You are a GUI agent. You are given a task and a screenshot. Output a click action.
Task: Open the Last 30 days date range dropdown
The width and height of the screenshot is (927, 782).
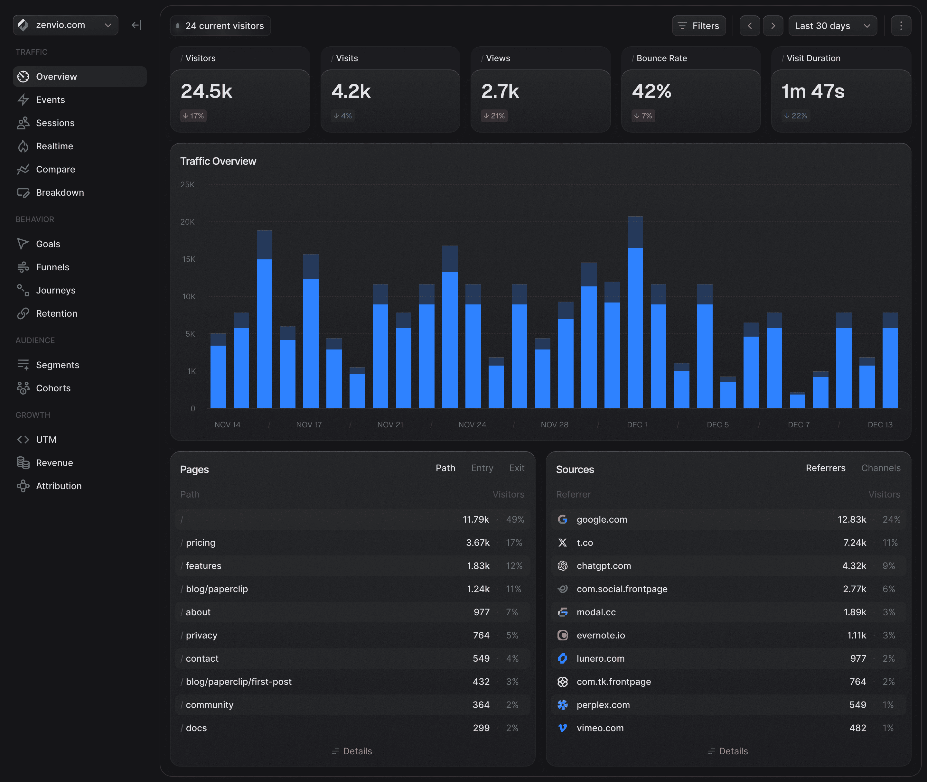tap(833, 25)
